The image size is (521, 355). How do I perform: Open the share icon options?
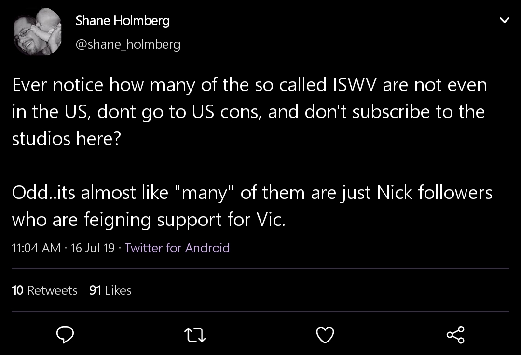pyautogui.click(x=455, y=335)
